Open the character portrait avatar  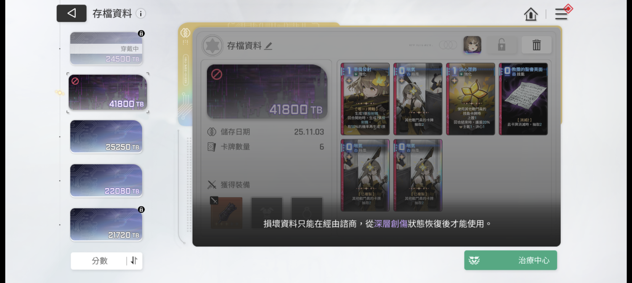click(472, 45)
